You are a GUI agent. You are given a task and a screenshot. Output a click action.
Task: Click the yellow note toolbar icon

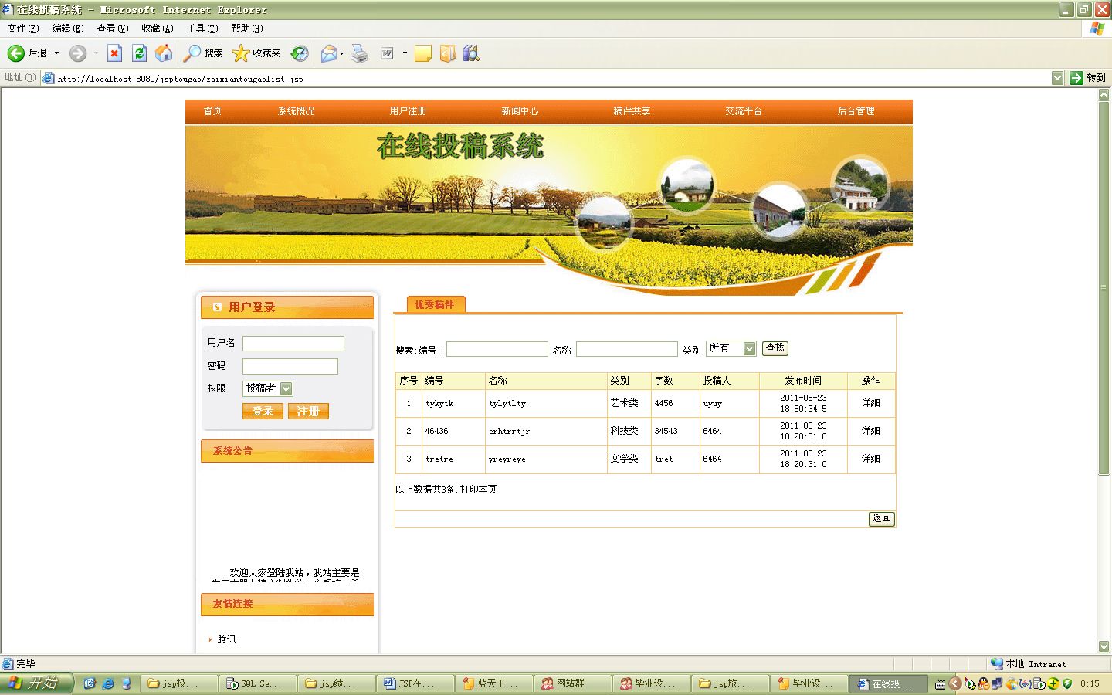pyautogui.click(x=423, y=53)
